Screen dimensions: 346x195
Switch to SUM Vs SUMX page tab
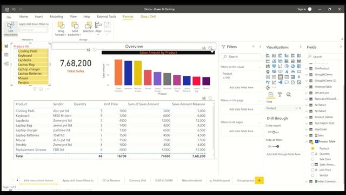point(164,180)
